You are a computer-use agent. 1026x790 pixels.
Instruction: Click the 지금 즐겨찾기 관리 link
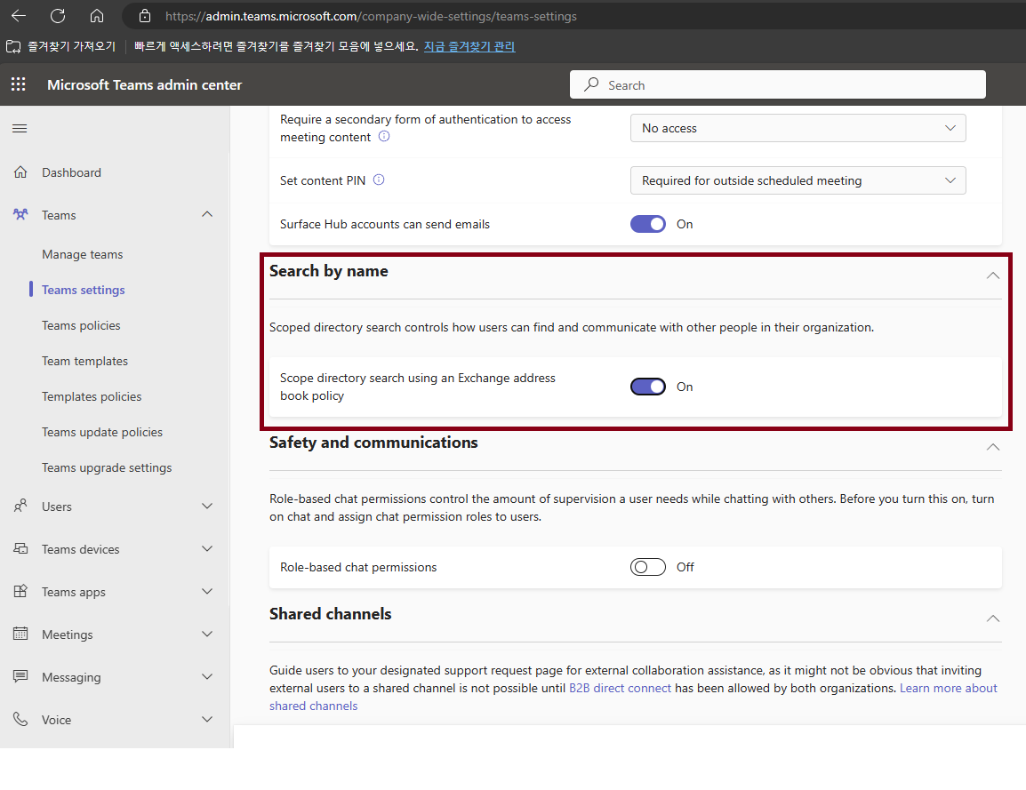469,46
